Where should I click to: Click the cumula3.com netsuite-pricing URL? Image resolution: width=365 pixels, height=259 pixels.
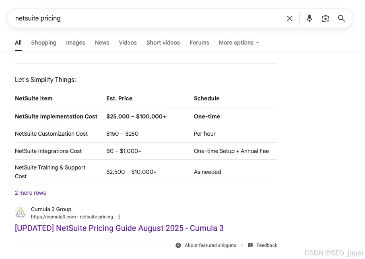tap(72, 217)
